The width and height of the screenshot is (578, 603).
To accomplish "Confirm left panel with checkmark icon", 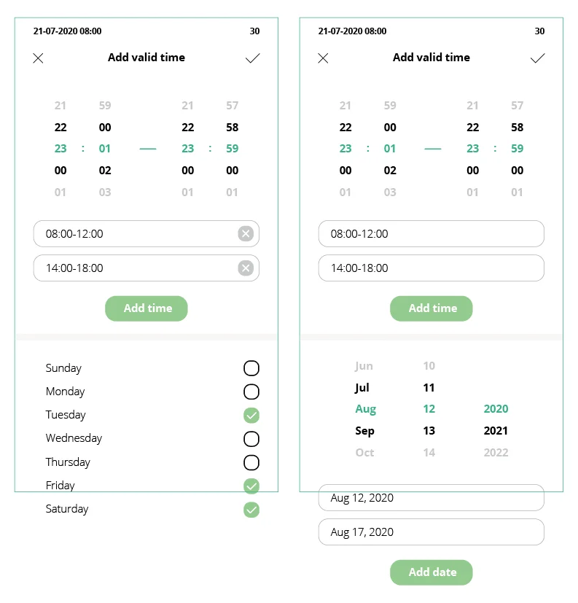I will 252,58.
